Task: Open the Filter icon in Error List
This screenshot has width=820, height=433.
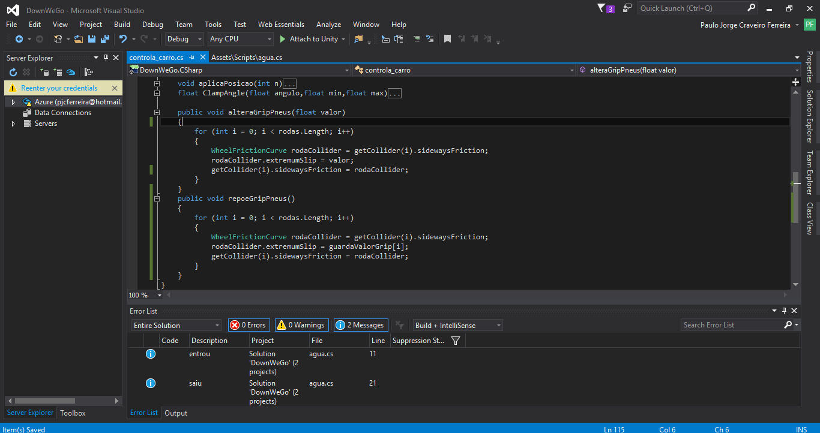Action: pyautogui.click(x=456, y=340)
